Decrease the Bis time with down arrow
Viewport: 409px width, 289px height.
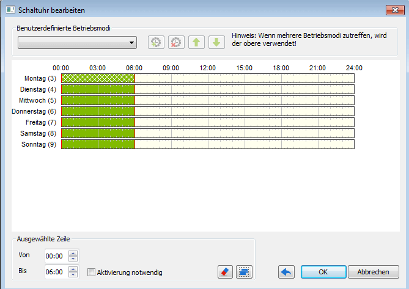pyautogui.click(x=73, y=275)
